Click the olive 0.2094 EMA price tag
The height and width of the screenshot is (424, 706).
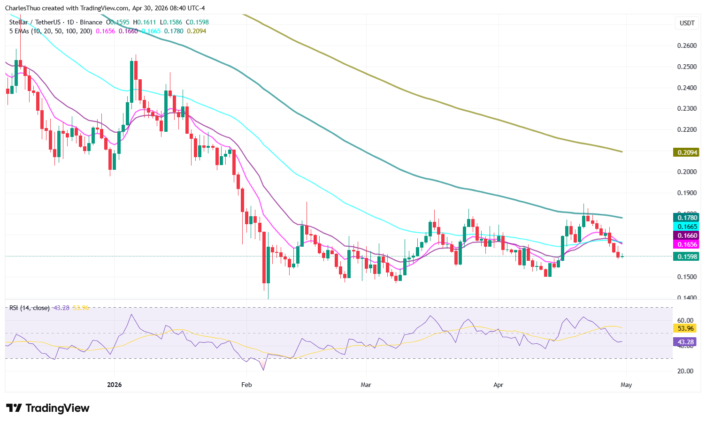pos(686,152)
